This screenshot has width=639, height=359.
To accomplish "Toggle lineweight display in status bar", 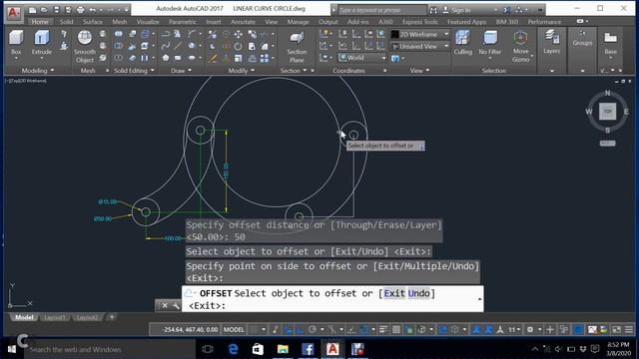I will [383, 329].
